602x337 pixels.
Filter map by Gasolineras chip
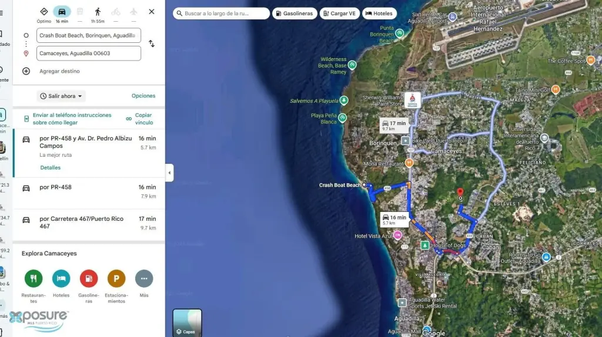[295, 14]
